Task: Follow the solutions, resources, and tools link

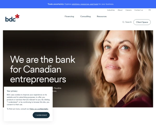Action: pyautogui.click(x=85, y=4)
